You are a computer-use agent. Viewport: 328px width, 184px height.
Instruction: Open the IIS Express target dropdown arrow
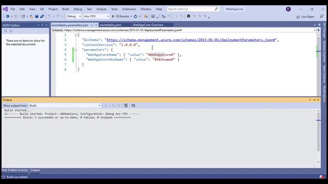[131, 16]
